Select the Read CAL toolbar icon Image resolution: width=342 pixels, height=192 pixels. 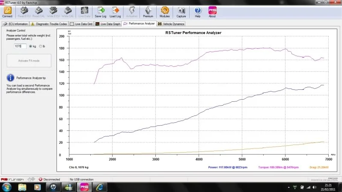39,10
